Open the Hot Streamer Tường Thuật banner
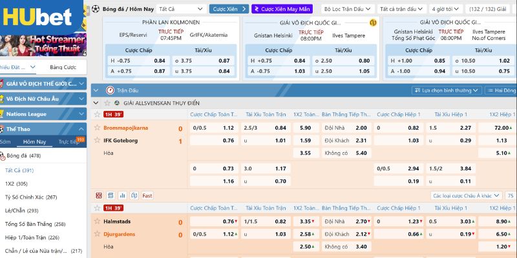The image size is (517, 258). pos(43,45)
